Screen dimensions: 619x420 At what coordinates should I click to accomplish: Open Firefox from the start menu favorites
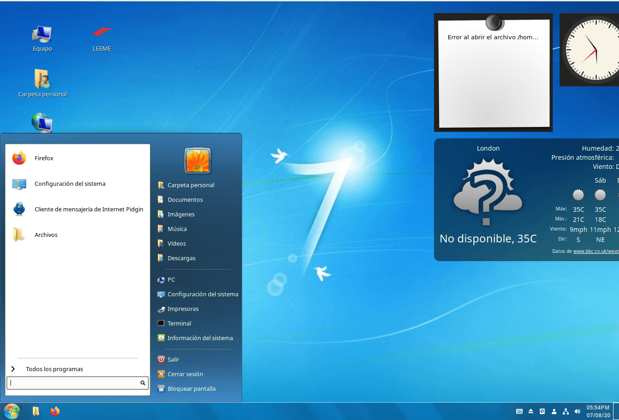78,158
